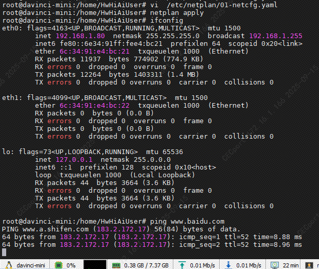
Task: Click the 'lo:' interface label
Action: click(8, 152)
